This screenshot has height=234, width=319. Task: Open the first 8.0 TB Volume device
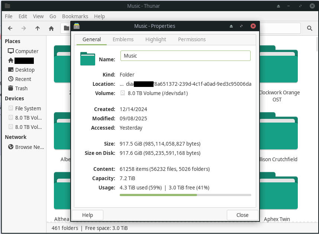coord(25,118)
